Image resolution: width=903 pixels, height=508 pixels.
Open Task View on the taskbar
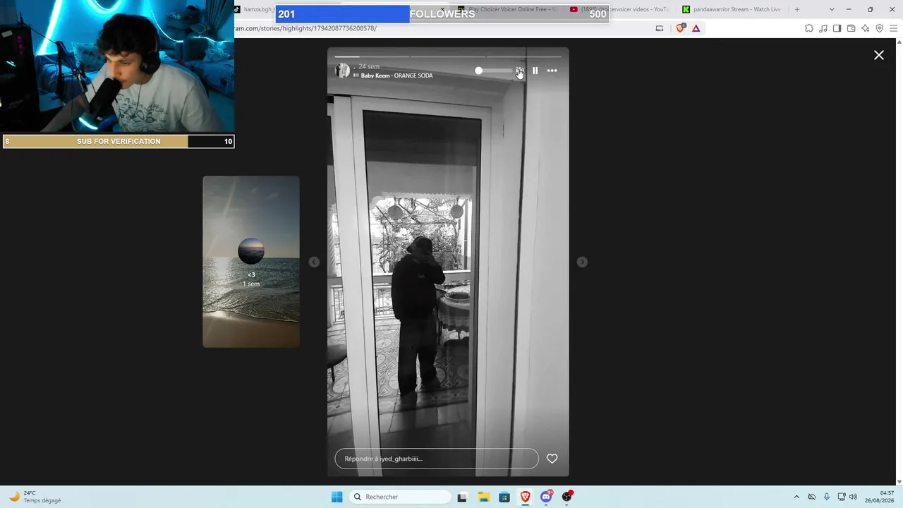click(x=462, y=497)
